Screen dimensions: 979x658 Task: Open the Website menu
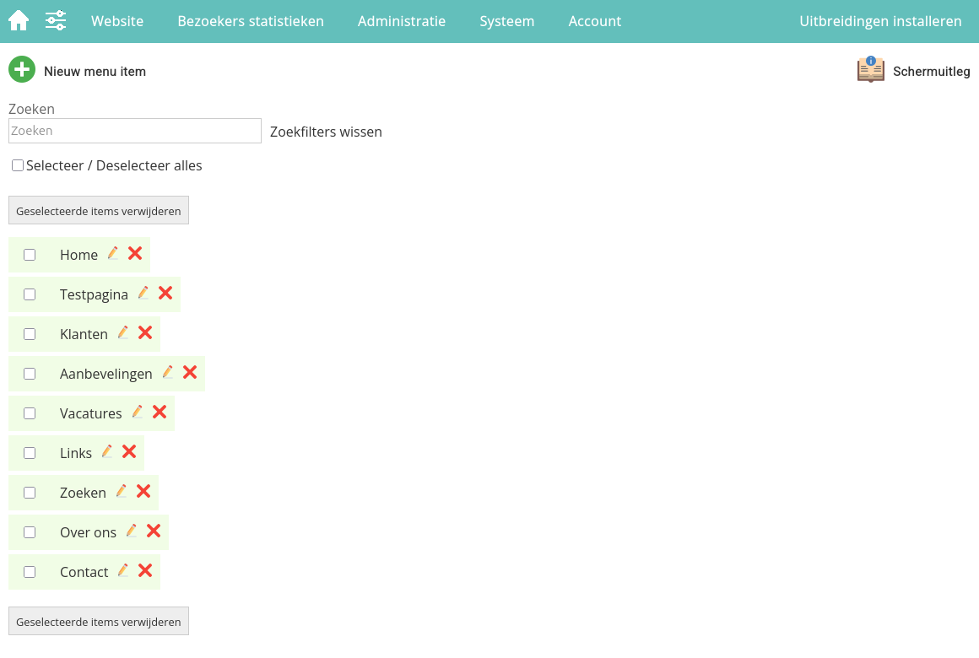coord(117,21)
